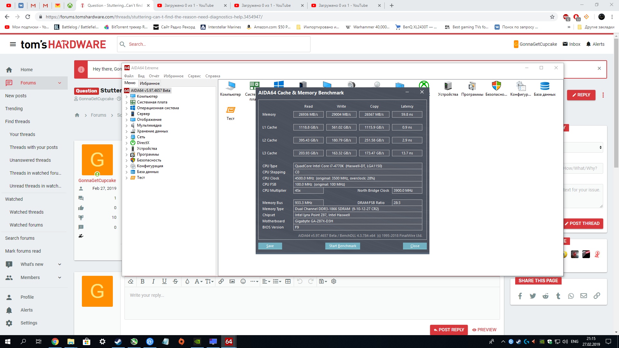
Task: Click Start Benchmark button
Action: pyautogui.click(x=342, y=246)
